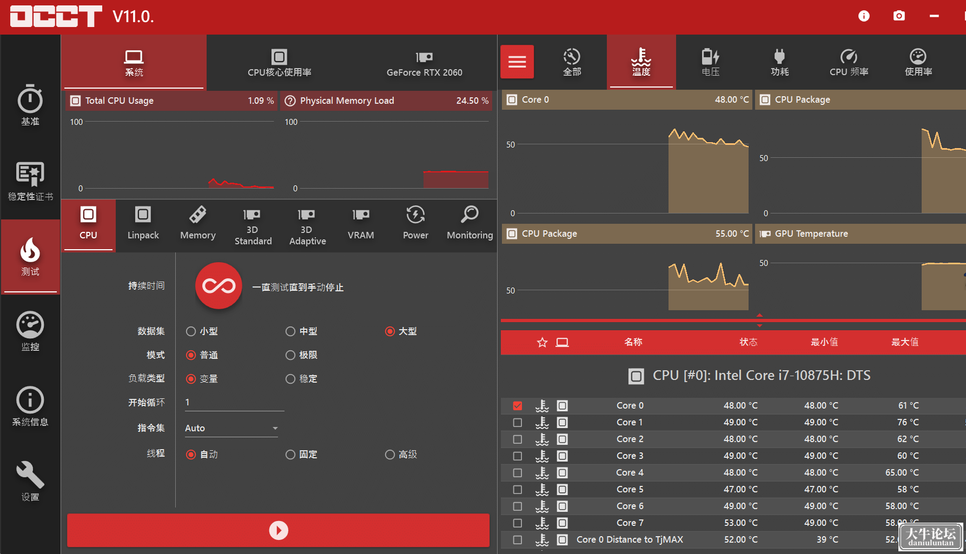Open the 指令集 Auto dropdown
The image size is (966, 554).
pyautogui.click(x=231, y=428)
